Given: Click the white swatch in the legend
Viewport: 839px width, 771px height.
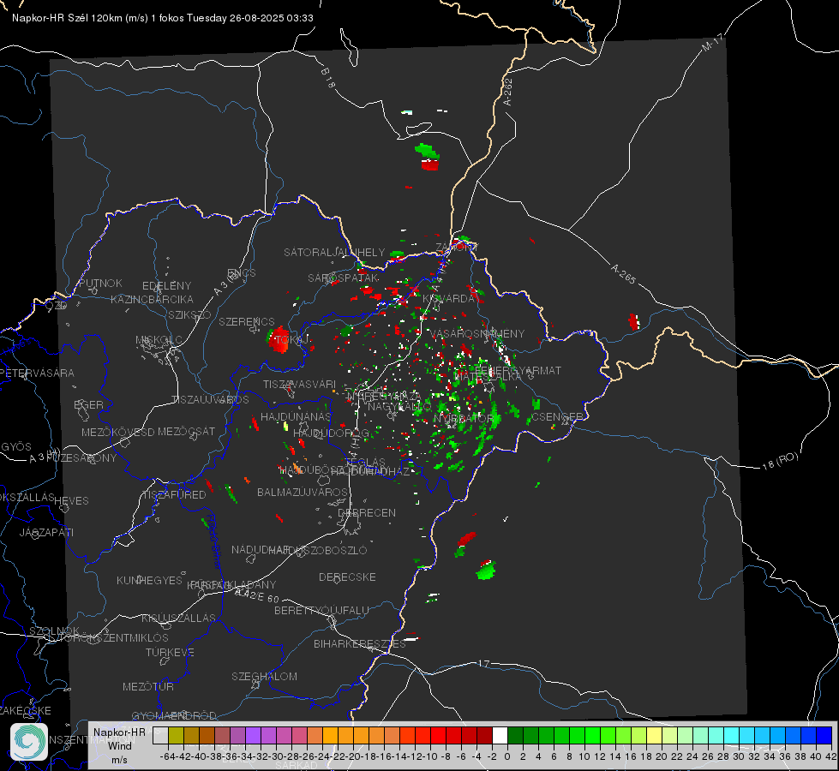Looking at the screenshot, I should click(500, 735).
